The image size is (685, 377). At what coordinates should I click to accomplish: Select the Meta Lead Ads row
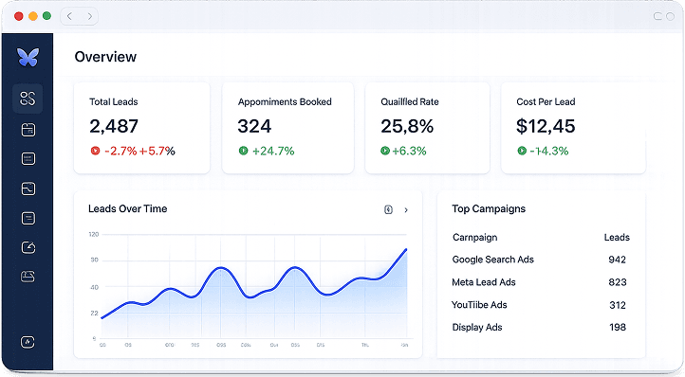(x=541, y=282)
